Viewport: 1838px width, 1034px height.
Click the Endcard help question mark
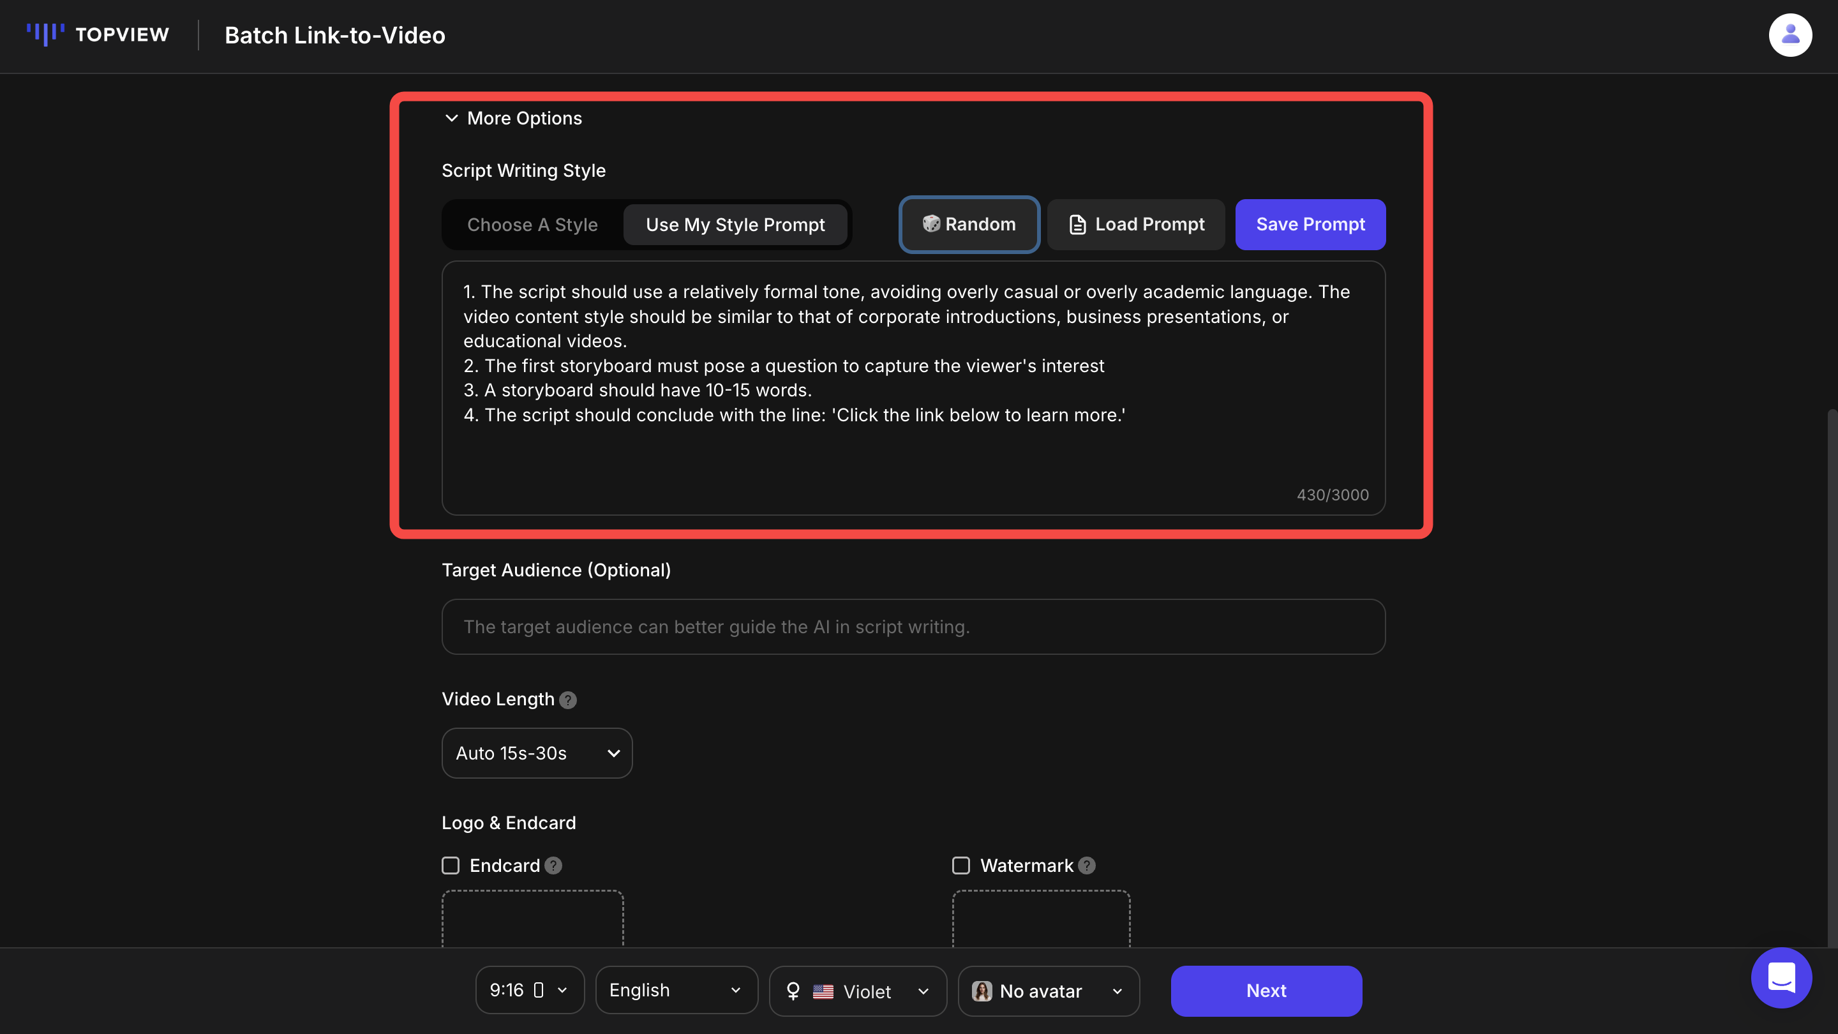click(x=553, y=865)
